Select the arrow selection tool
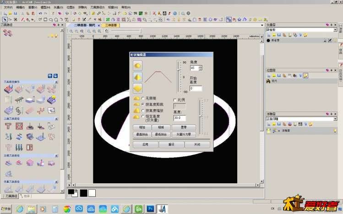 tap(5, 20)
